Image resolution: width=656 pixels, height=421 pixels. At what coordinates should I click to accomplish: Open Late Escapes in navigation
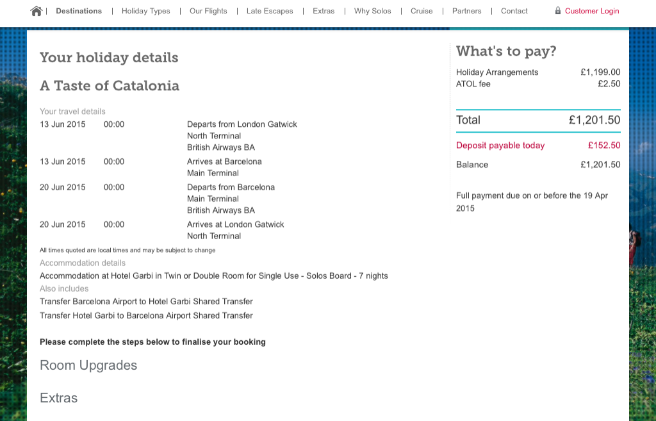pyautogui.click(x=270, y=12)
